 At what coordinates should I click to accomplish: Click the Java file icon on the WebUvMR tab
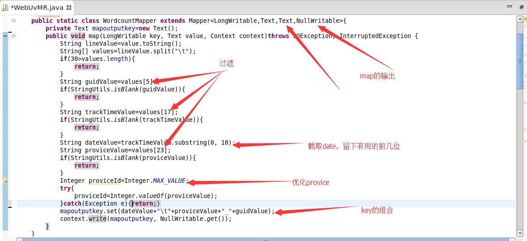coord(6,8)
